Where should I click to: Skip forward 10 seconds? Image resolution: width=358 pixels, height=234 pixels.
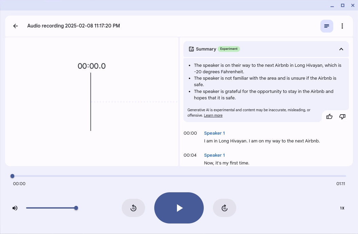pyautogui.click(x=224, y=208)
